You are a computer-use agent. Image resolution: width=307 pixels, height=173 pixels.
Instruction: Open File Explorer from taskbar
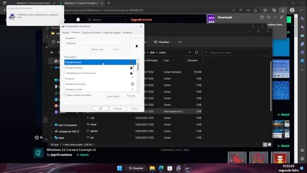(x=152, y=168)
